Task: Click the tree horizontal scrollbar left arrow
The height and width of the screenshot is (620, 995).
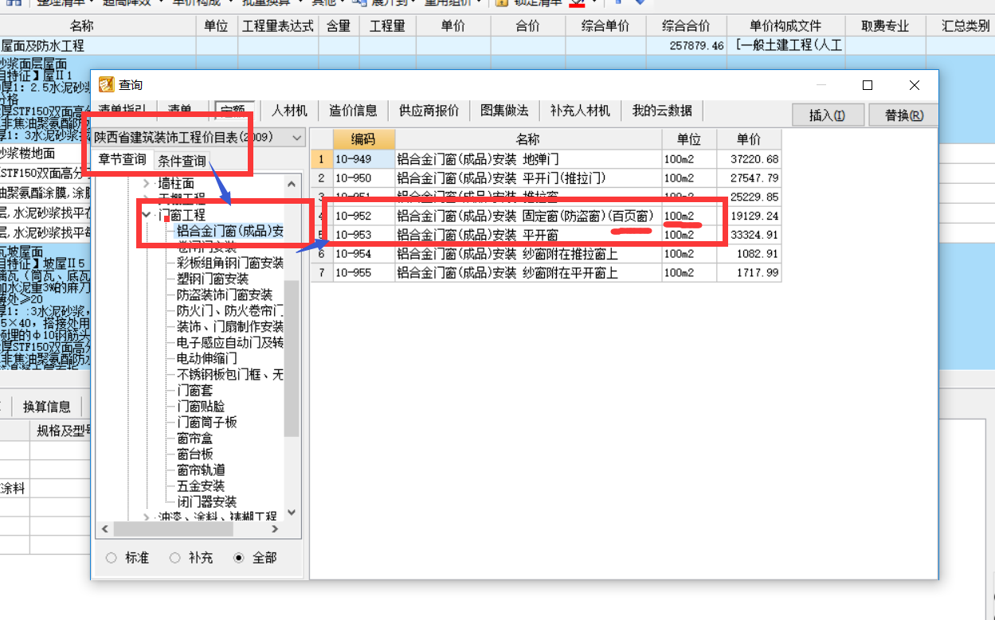Action: [103, 528]
